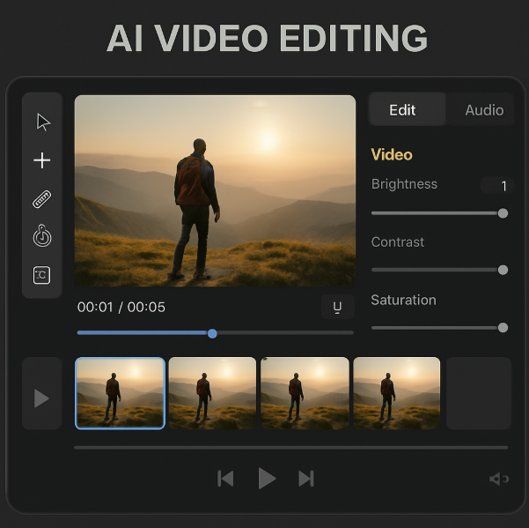Click the video playhead scrubber handle
Screen dimensions: 529x528
tap(212, 333)
